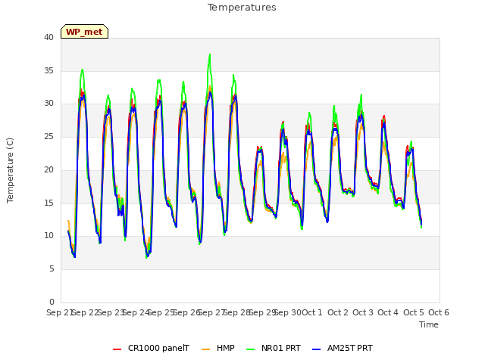Toggle the NR01 PRT legend entry

[274, 348]
